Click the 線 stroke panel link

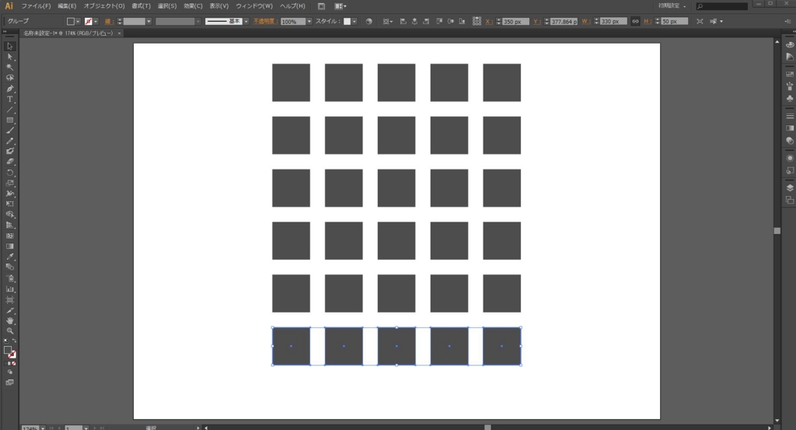click(108, 21)
